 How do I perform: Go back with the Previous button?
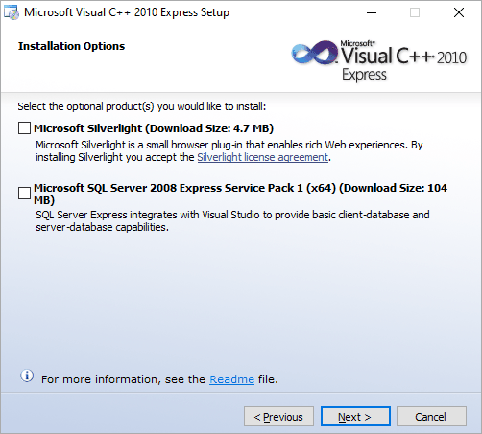278,417
